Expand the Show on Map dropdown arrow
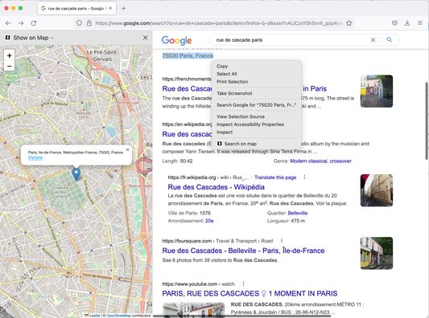429x318 pixels. point(52,38)
